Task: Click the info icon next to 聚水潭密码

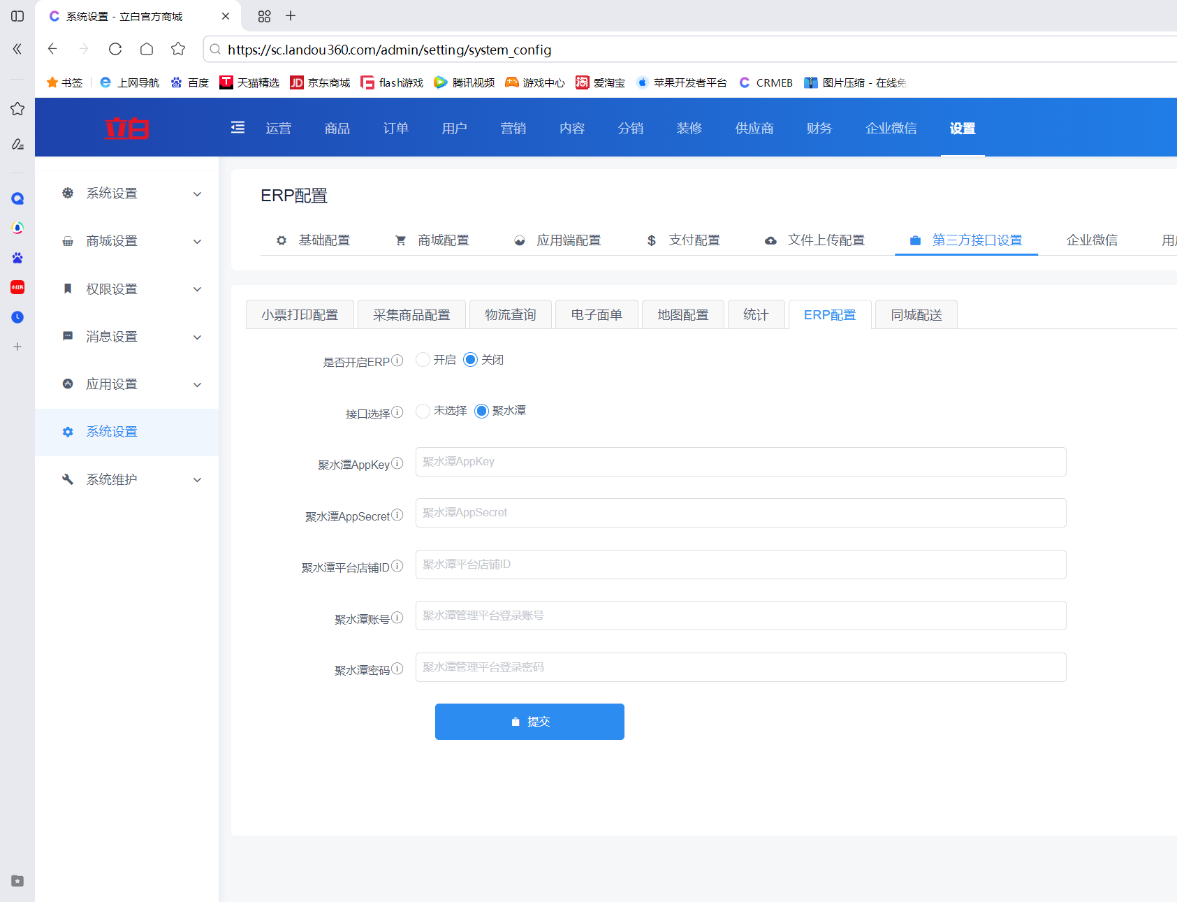Action: point(397,669)
